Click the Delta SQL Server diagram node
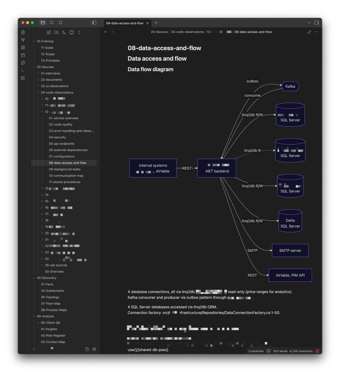The image size is (340, 372). (290, 221)
